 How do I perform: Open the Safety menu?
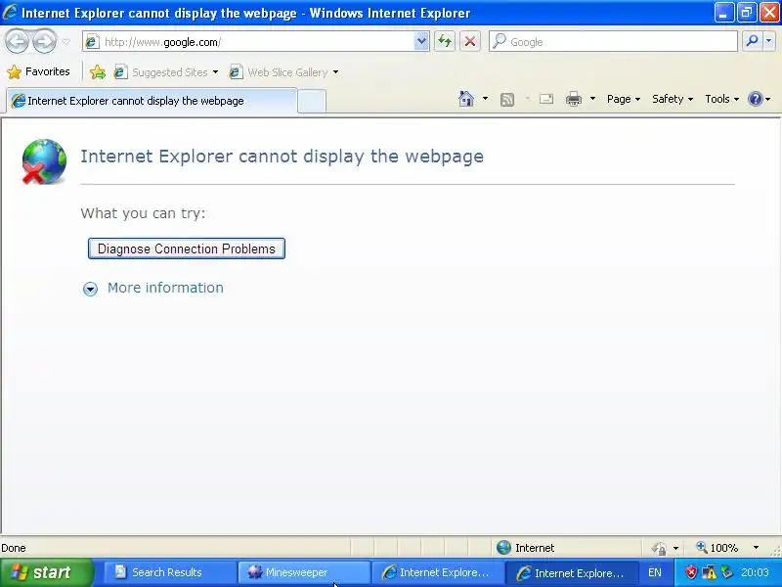coord(673,99)
